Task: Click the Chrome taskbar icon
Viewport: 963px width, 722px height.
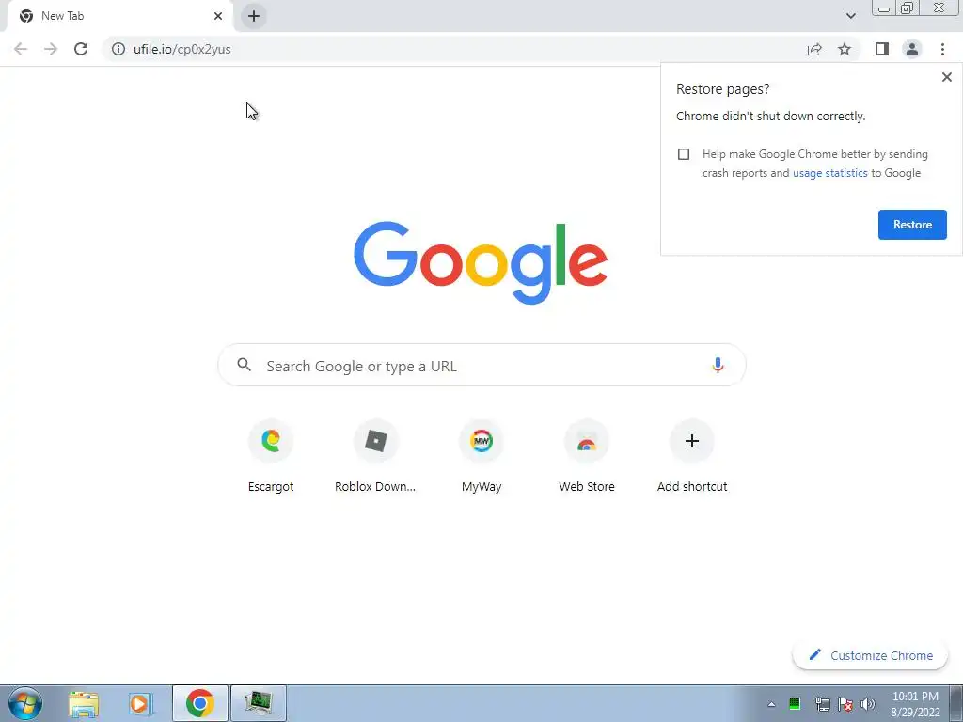Action: click(x=200, y=703)
